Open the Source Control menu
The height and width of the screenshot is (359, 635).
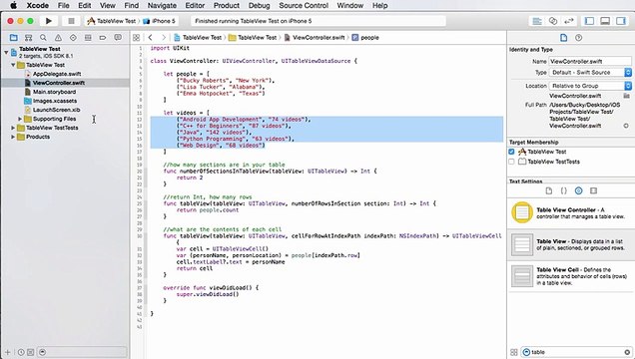pos(304,6)
